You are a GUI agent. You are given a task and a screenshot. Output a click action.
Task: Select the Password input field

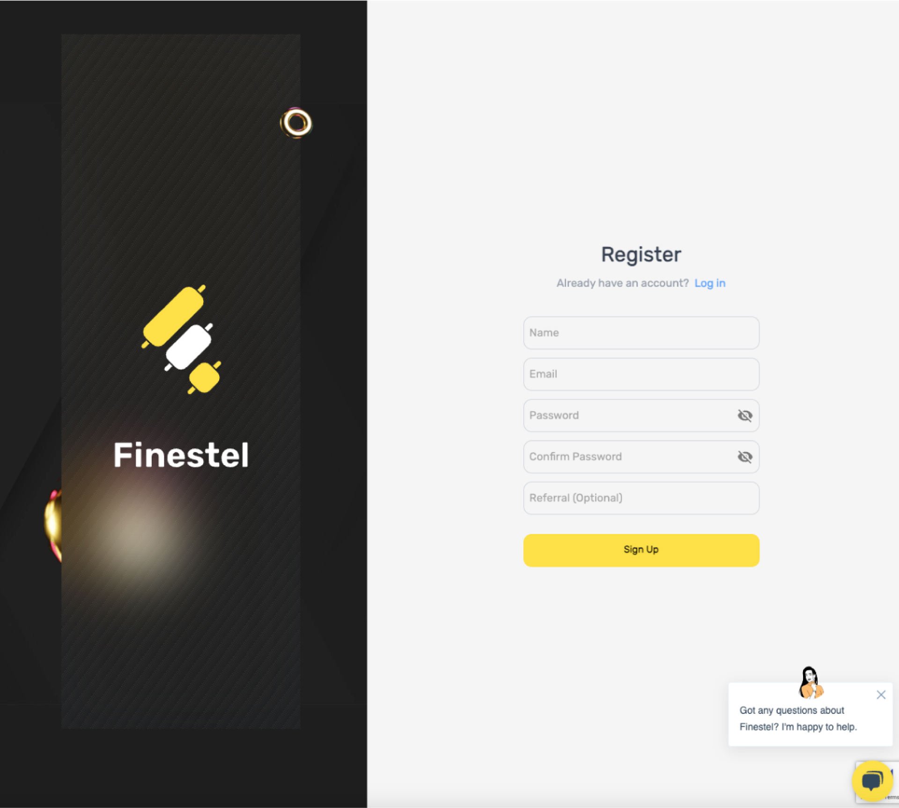[x=641, y=415]
